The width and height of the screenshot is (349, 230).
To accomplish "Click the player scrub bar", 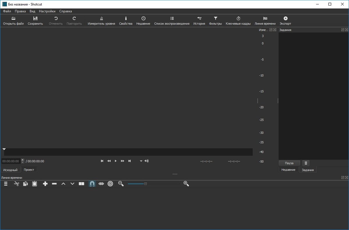I will (x=128, y=152).
